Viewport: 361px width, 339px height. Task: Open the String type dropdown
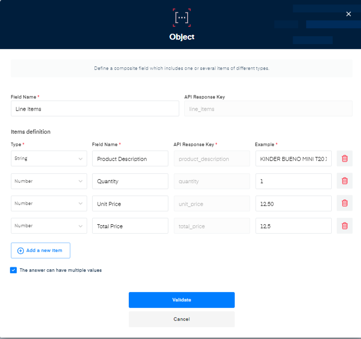pos(49,159)
